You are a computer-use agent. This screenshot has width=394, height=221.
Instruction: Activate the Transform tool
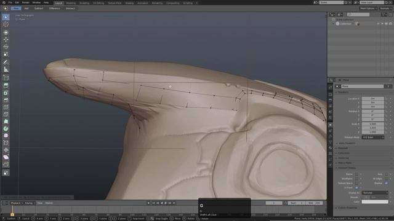click(6, 33)
